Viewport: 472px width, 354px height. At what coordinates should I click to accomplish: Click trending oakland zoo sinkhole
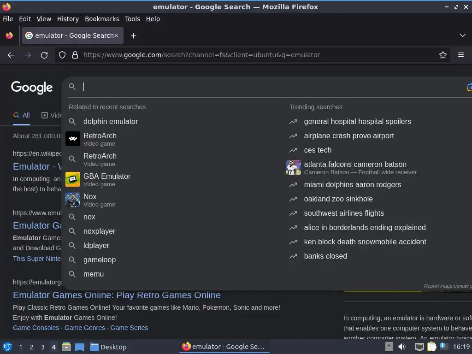(x=338, y=199)
